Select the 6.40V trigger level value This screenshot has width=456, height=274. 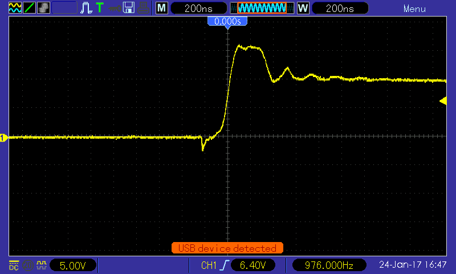coord(253,265)
